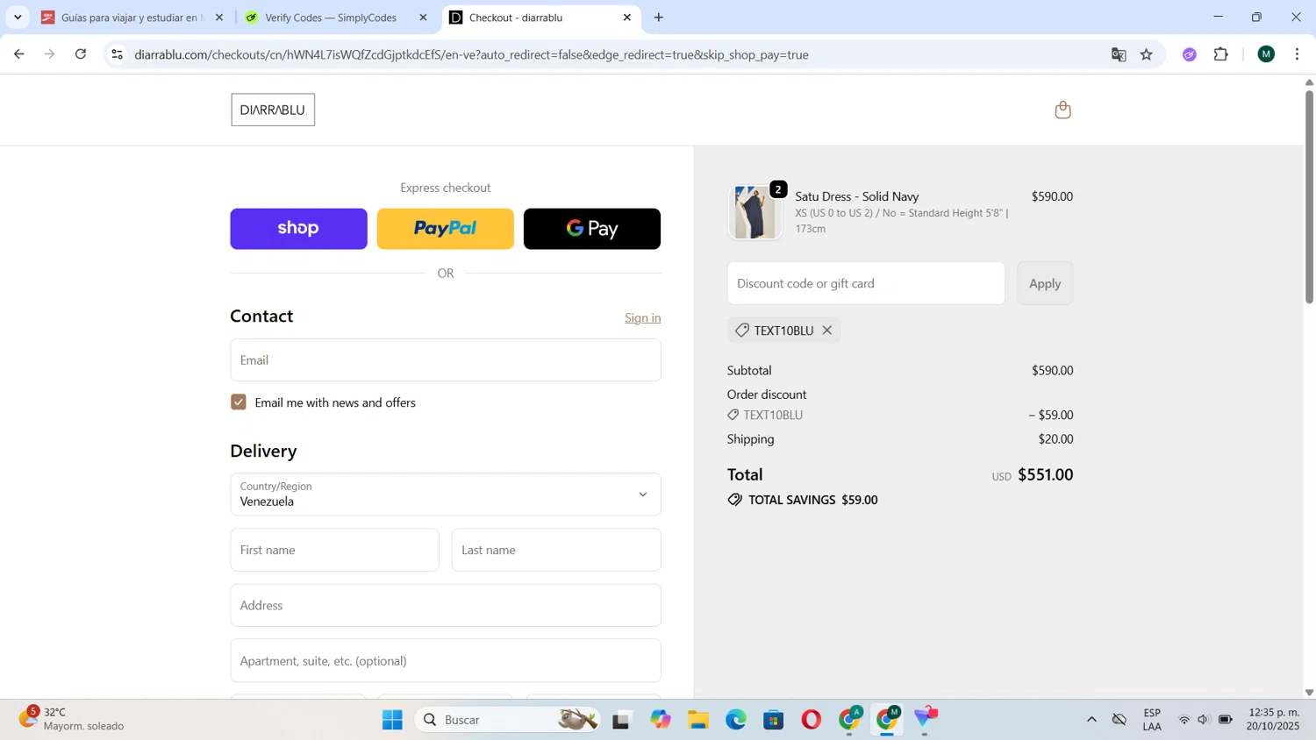Select the Checkout - diarrablu tab

tap(541, 18)
